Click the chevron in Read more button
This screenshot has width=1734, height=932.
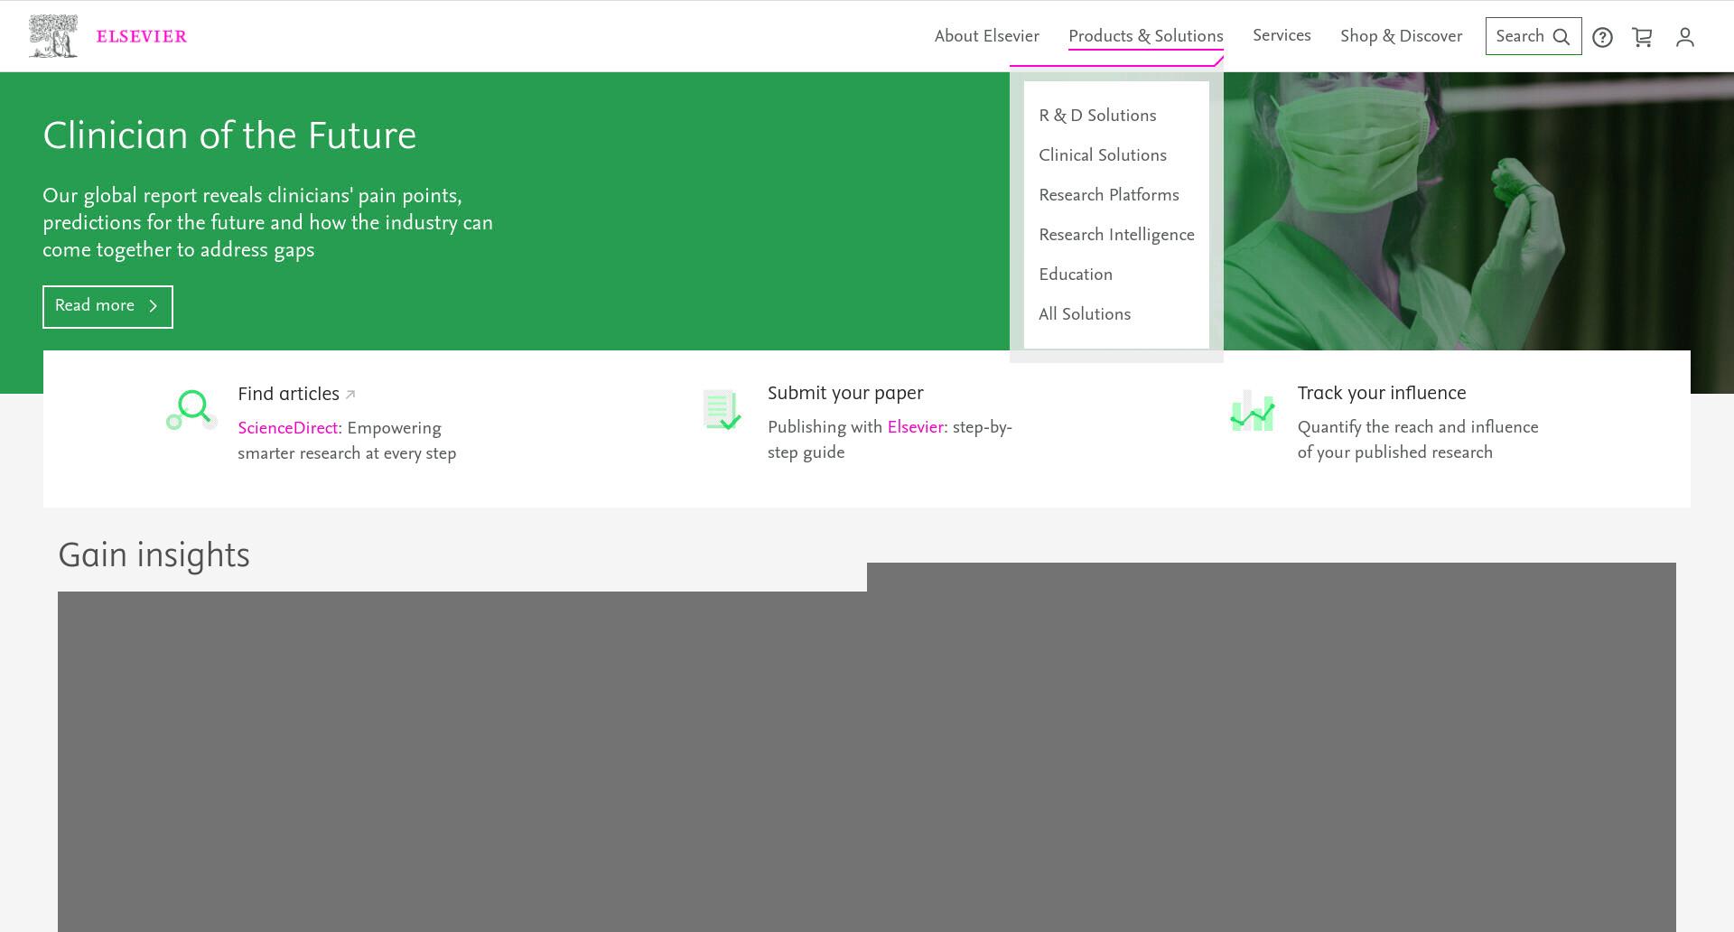(153, 306)
